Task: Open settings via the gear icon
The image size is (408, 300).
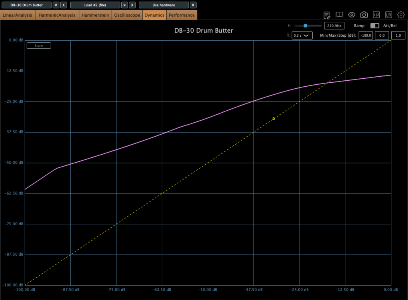Action: point(401,15)
